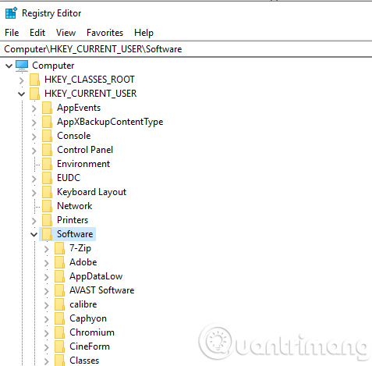The height and width of the screenshot is (366, 372).
Task: Expand the calibre key
Action: (x=47, y=305)
